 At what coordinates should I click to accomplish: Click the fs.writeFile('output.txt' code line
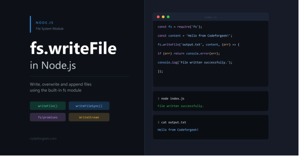[x=198, y=45]
